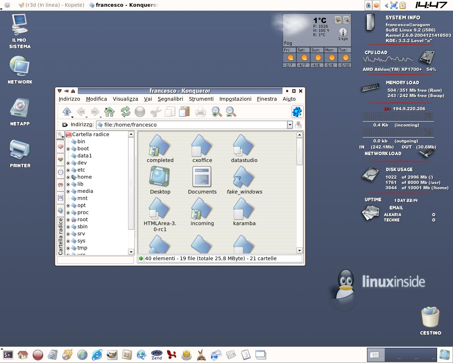Image resolution: width=453 pixels, height=363 pixels.
Task: Open the Up button history dropdown arrow
Action: pos(73,117)
